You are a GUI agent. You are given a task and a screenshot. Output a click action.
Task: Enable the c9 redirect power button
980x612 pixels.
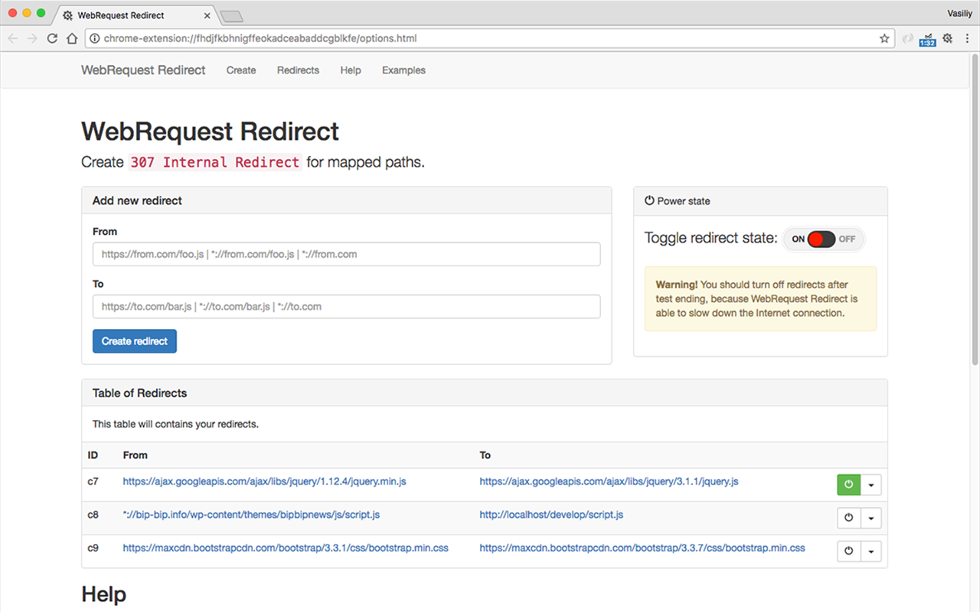(848, 551)
